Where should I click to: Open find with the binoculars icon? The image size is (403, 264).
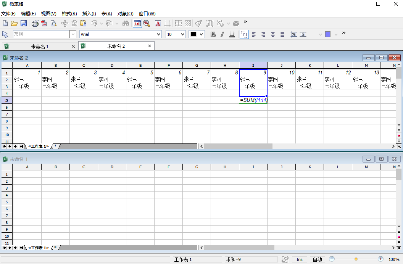tap(126, 23)
